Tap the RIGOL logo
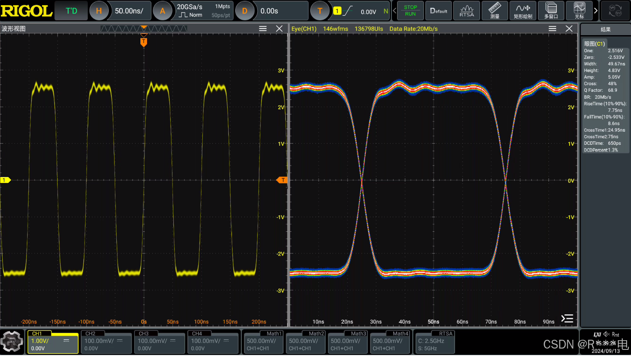 (x=26, y=11)
